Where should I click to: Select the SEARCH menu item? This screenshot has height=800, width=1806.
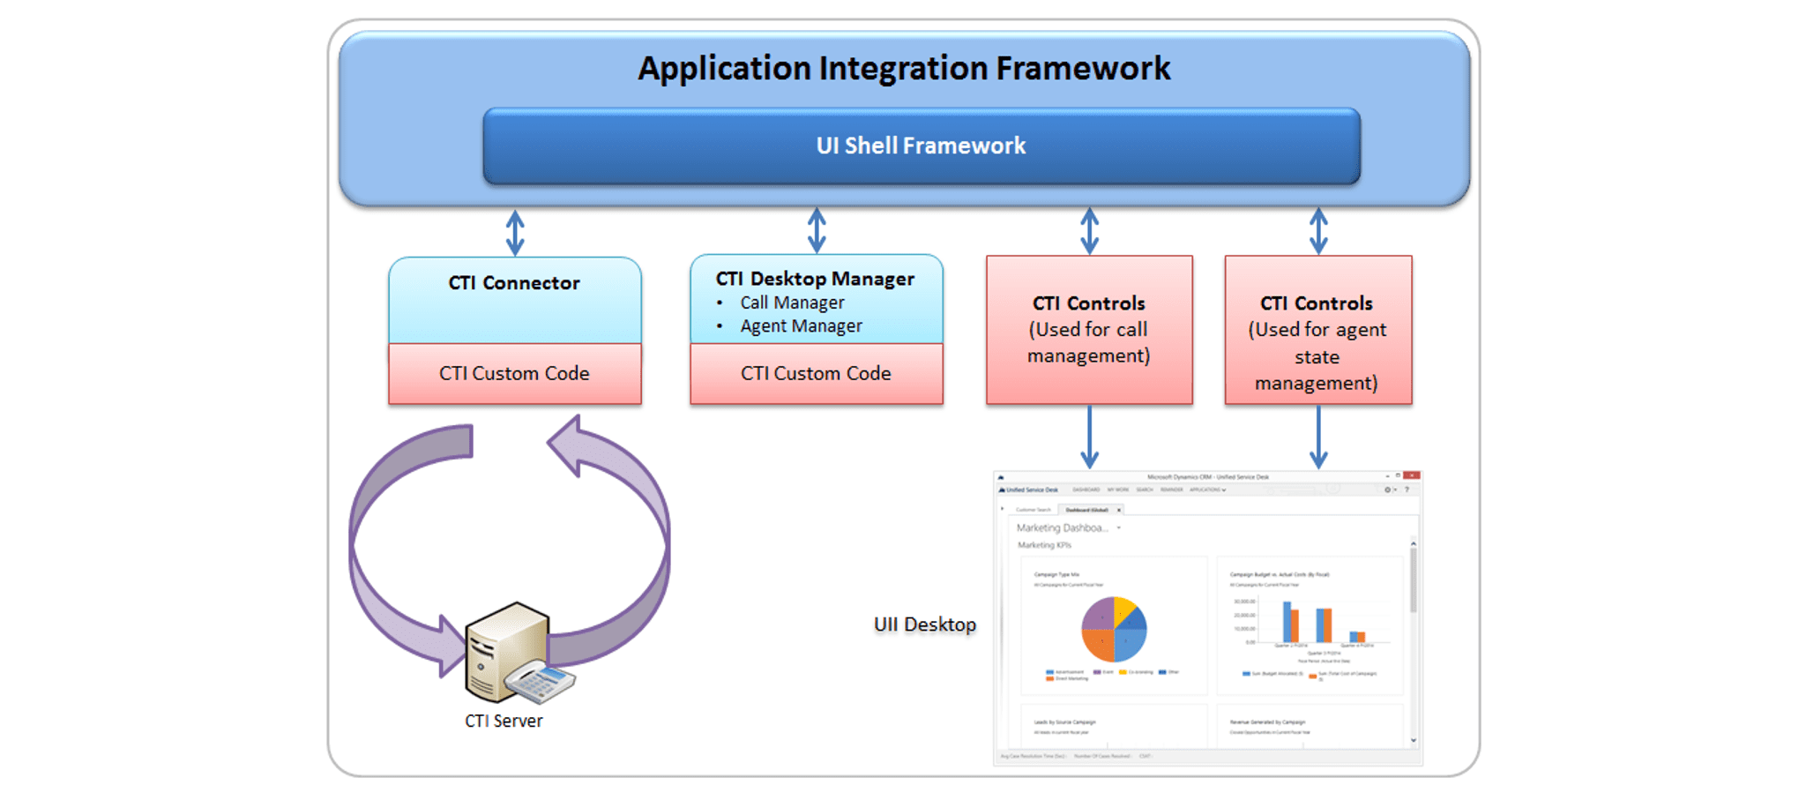1145,490
